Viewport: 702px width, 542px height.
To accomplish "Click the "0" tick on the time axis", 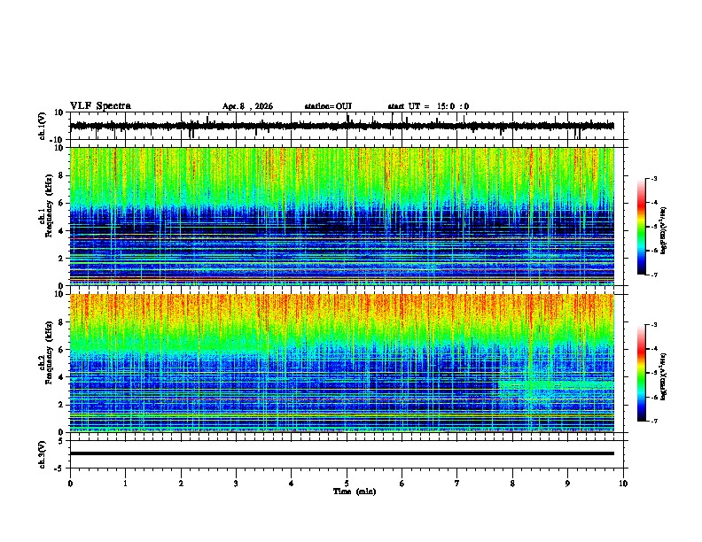I will [x=70, y=484].
